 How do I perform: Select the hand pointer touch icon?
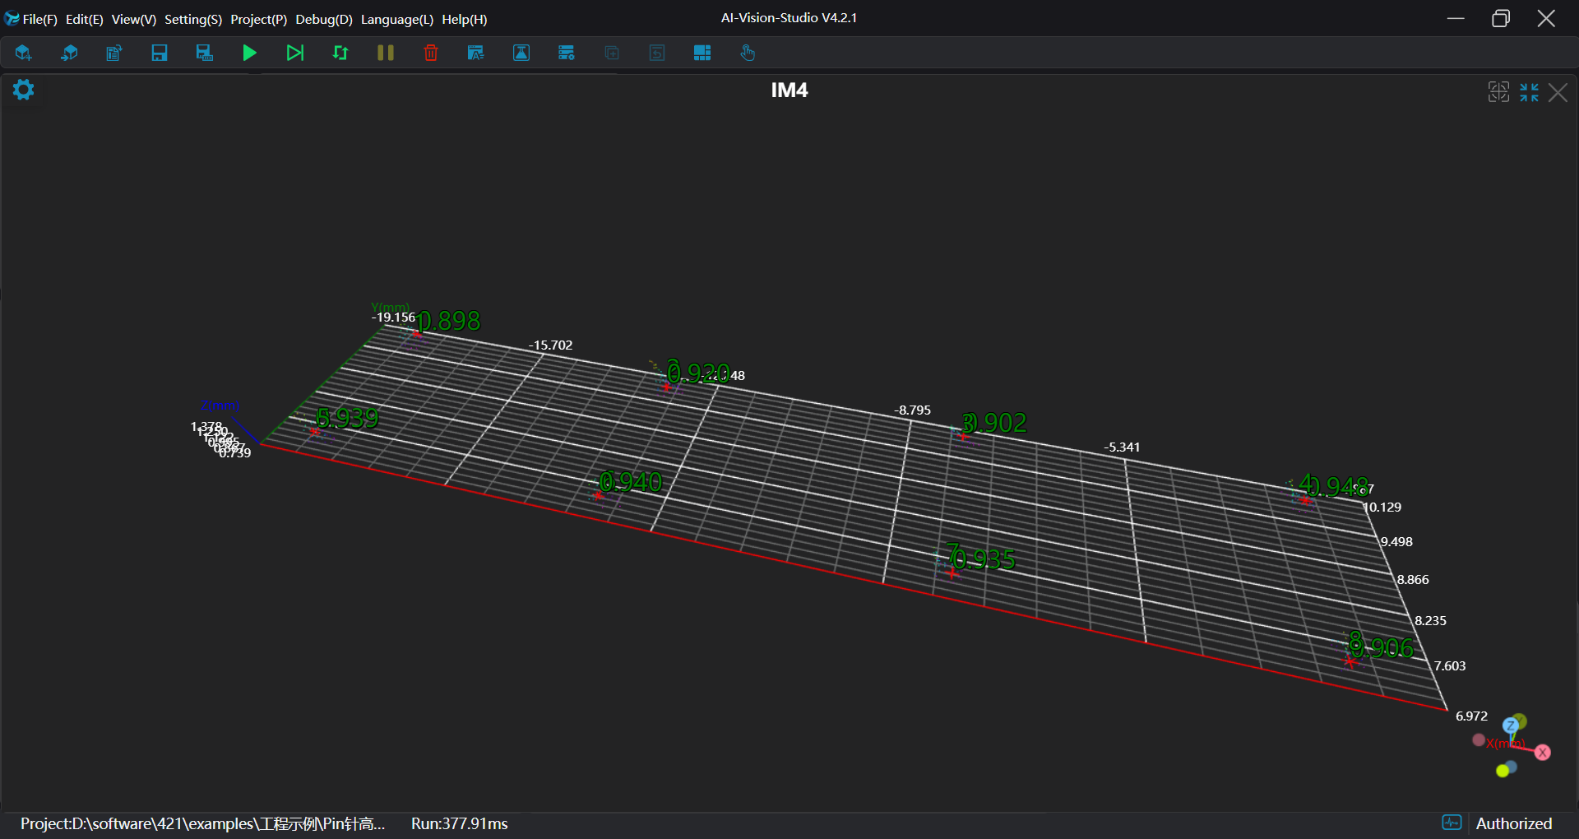click(x=747, y=53)
